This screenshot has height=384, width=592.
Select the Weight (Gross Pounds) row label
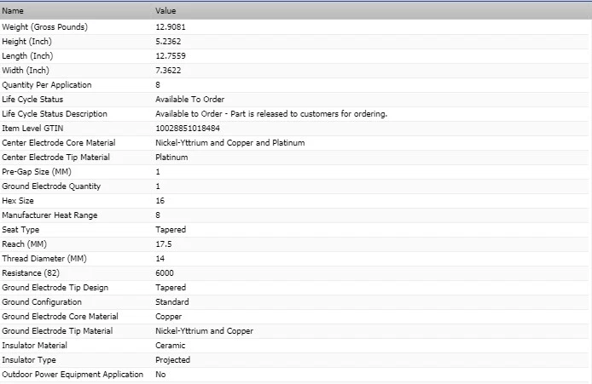tap(44, 26)
